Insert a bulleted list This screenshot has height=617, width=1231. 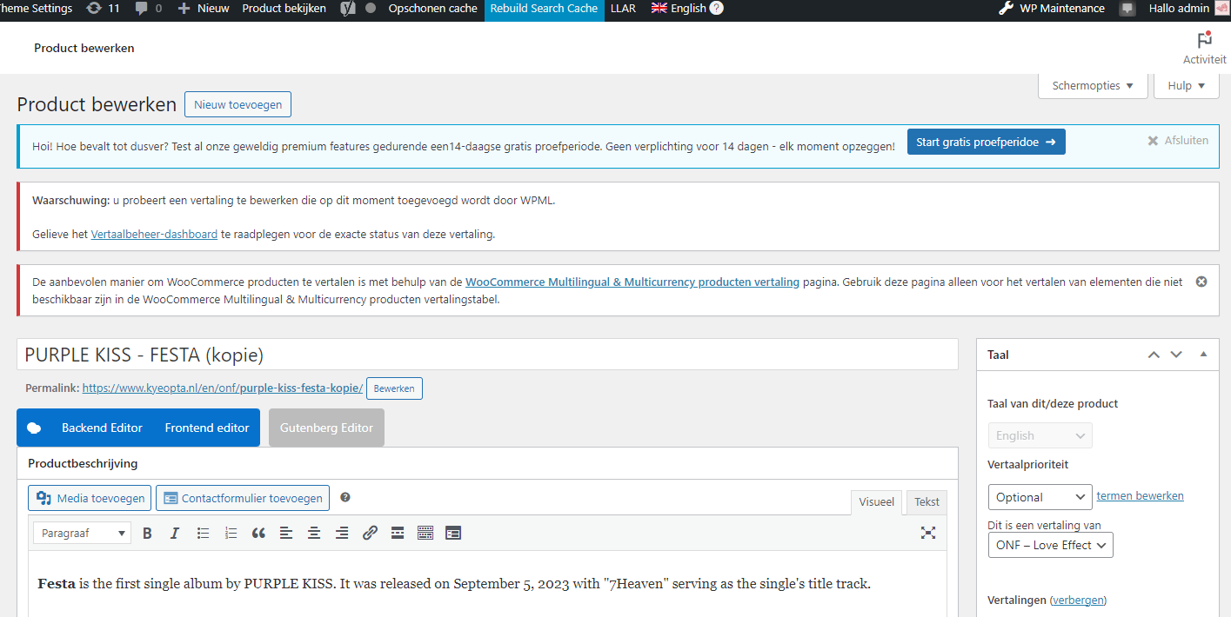click(x=203, y=533)
